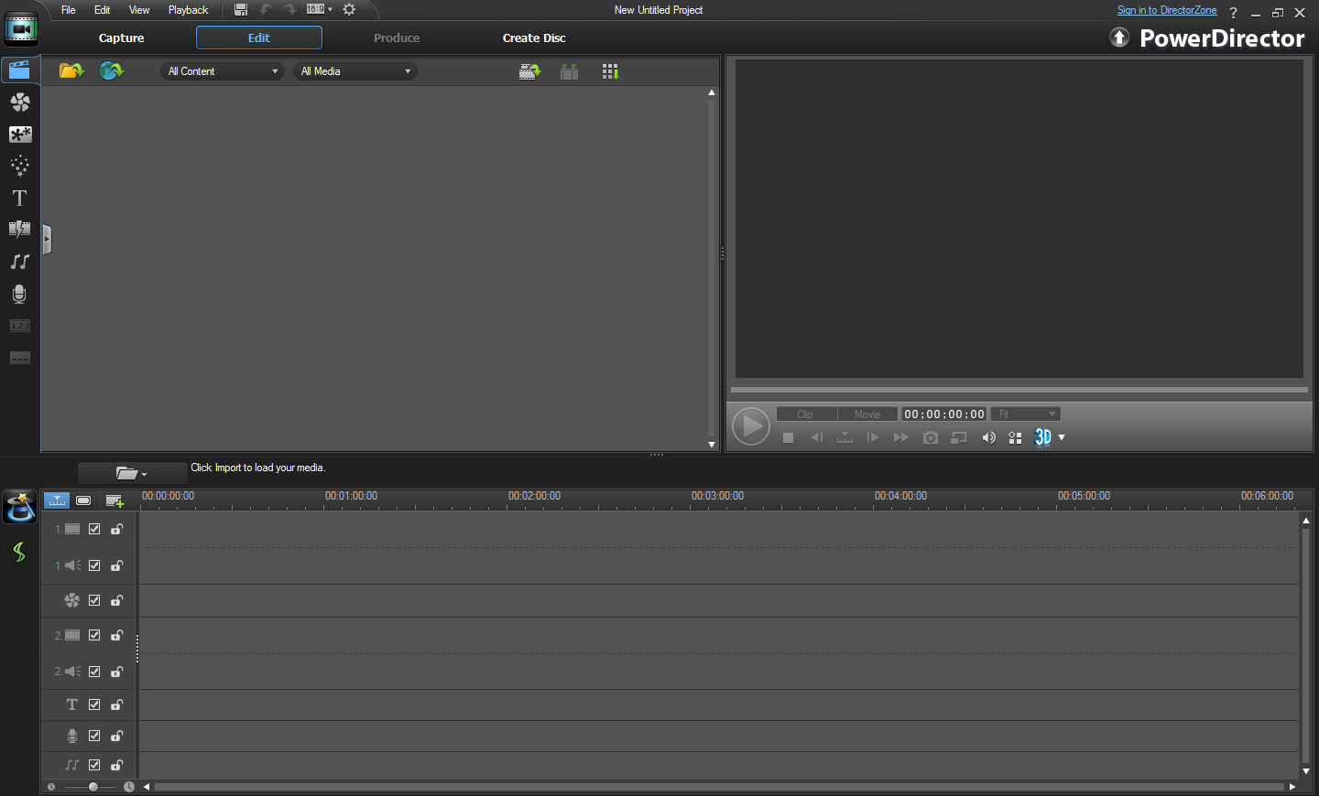
Task: Open the Subtitle Room icon
Action: pyautogui.click(x=19, y=358)
